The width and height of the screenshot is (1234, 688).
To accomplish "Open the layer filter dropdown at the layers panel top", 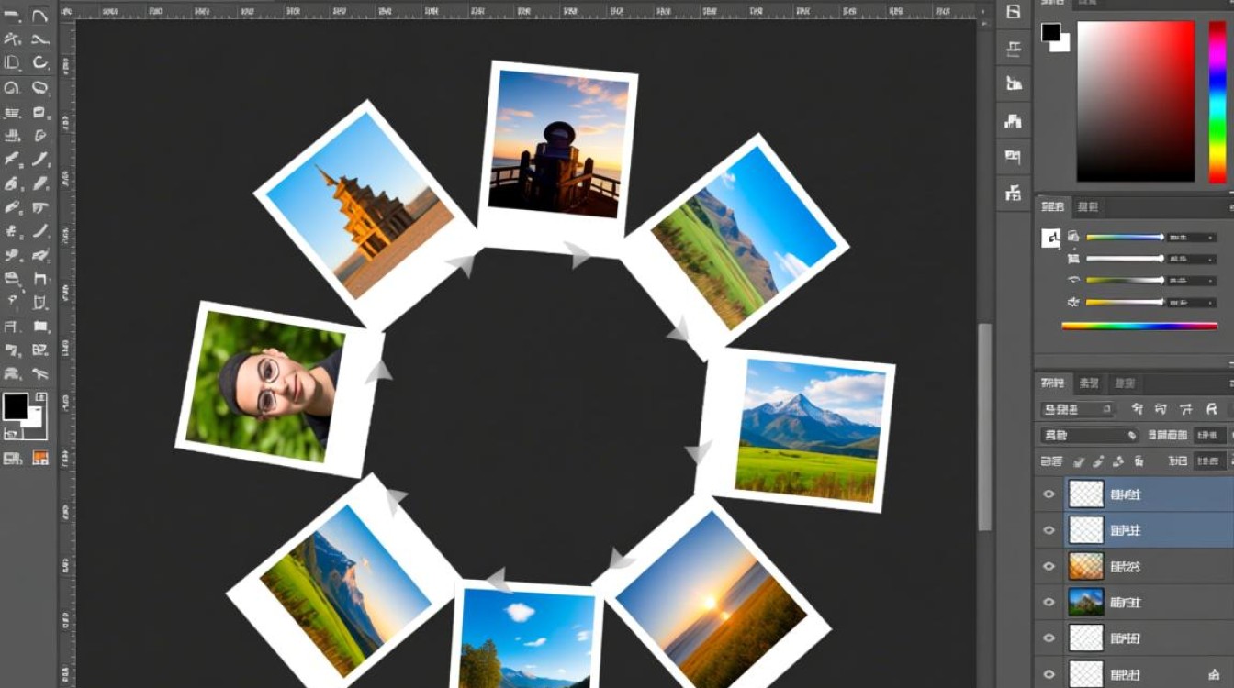I will pos(1077,410).
